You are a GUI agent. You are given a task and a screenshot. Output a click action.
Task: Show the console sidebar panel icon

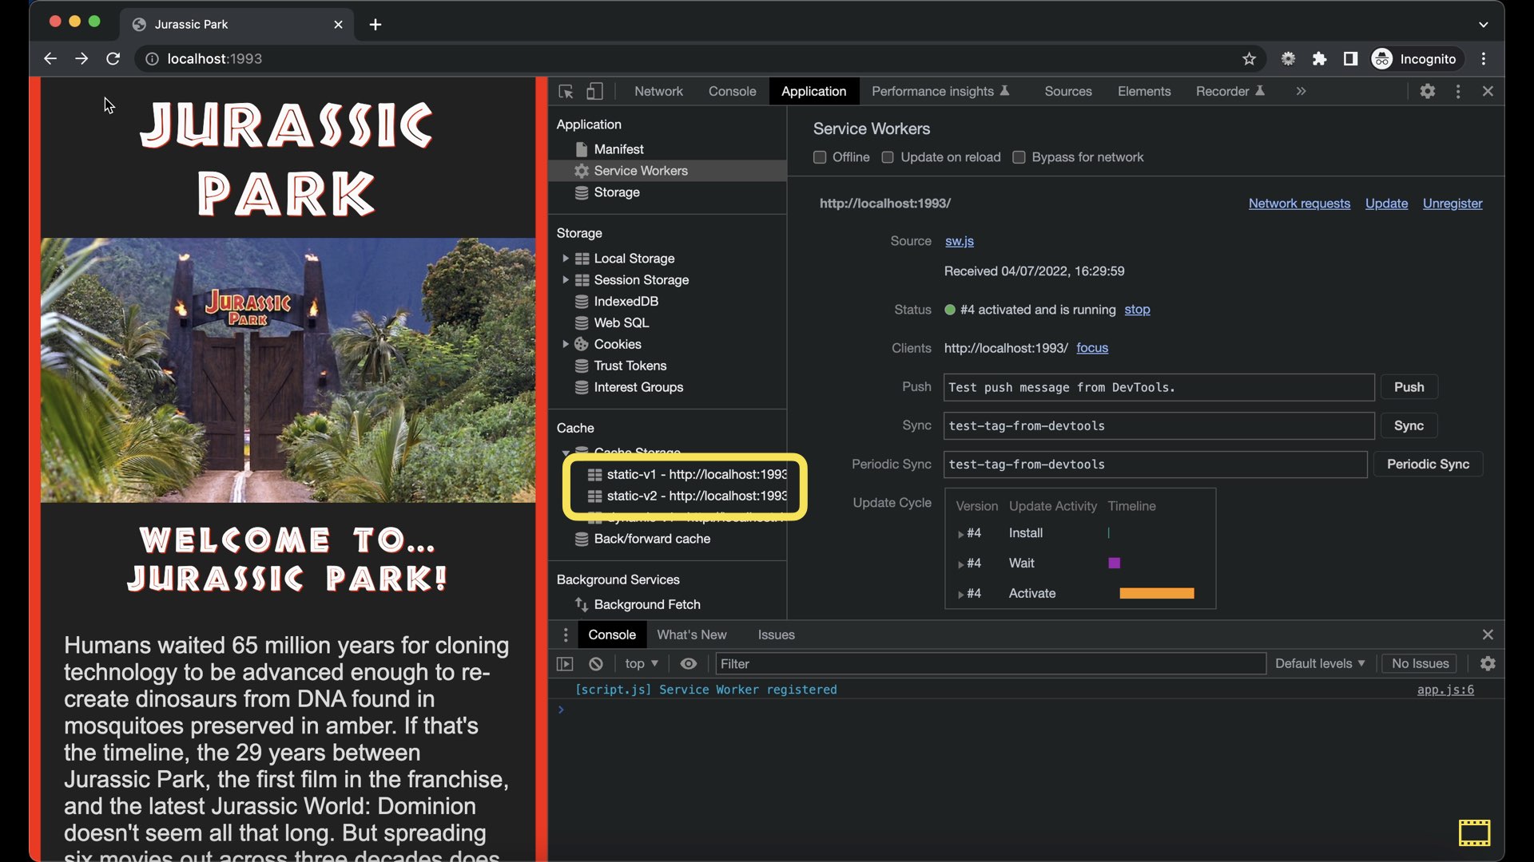[565, 664]
